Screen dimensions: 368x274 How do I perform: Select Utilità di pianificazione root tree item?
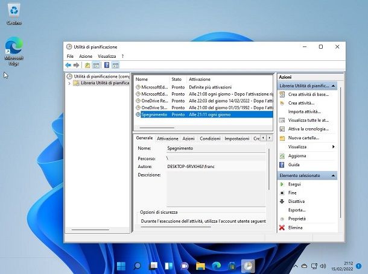tap(98, 76)
